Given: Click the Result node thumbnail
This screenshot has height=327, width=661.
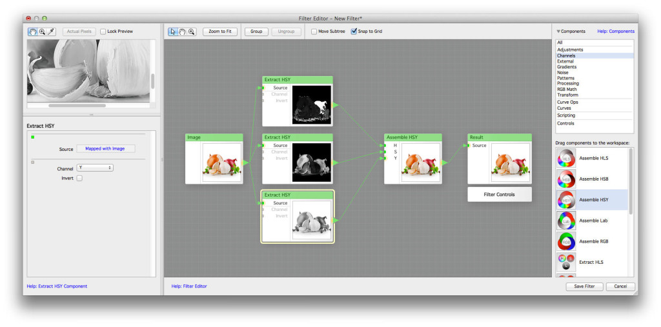Looking at the screenshot, I should 511,163.
